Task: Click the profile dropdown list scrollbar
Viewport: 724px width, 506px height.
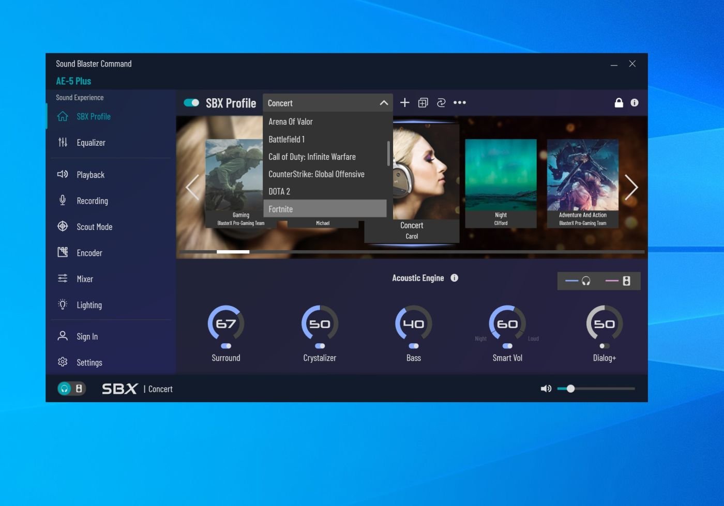Action: (x=388, y=154)
